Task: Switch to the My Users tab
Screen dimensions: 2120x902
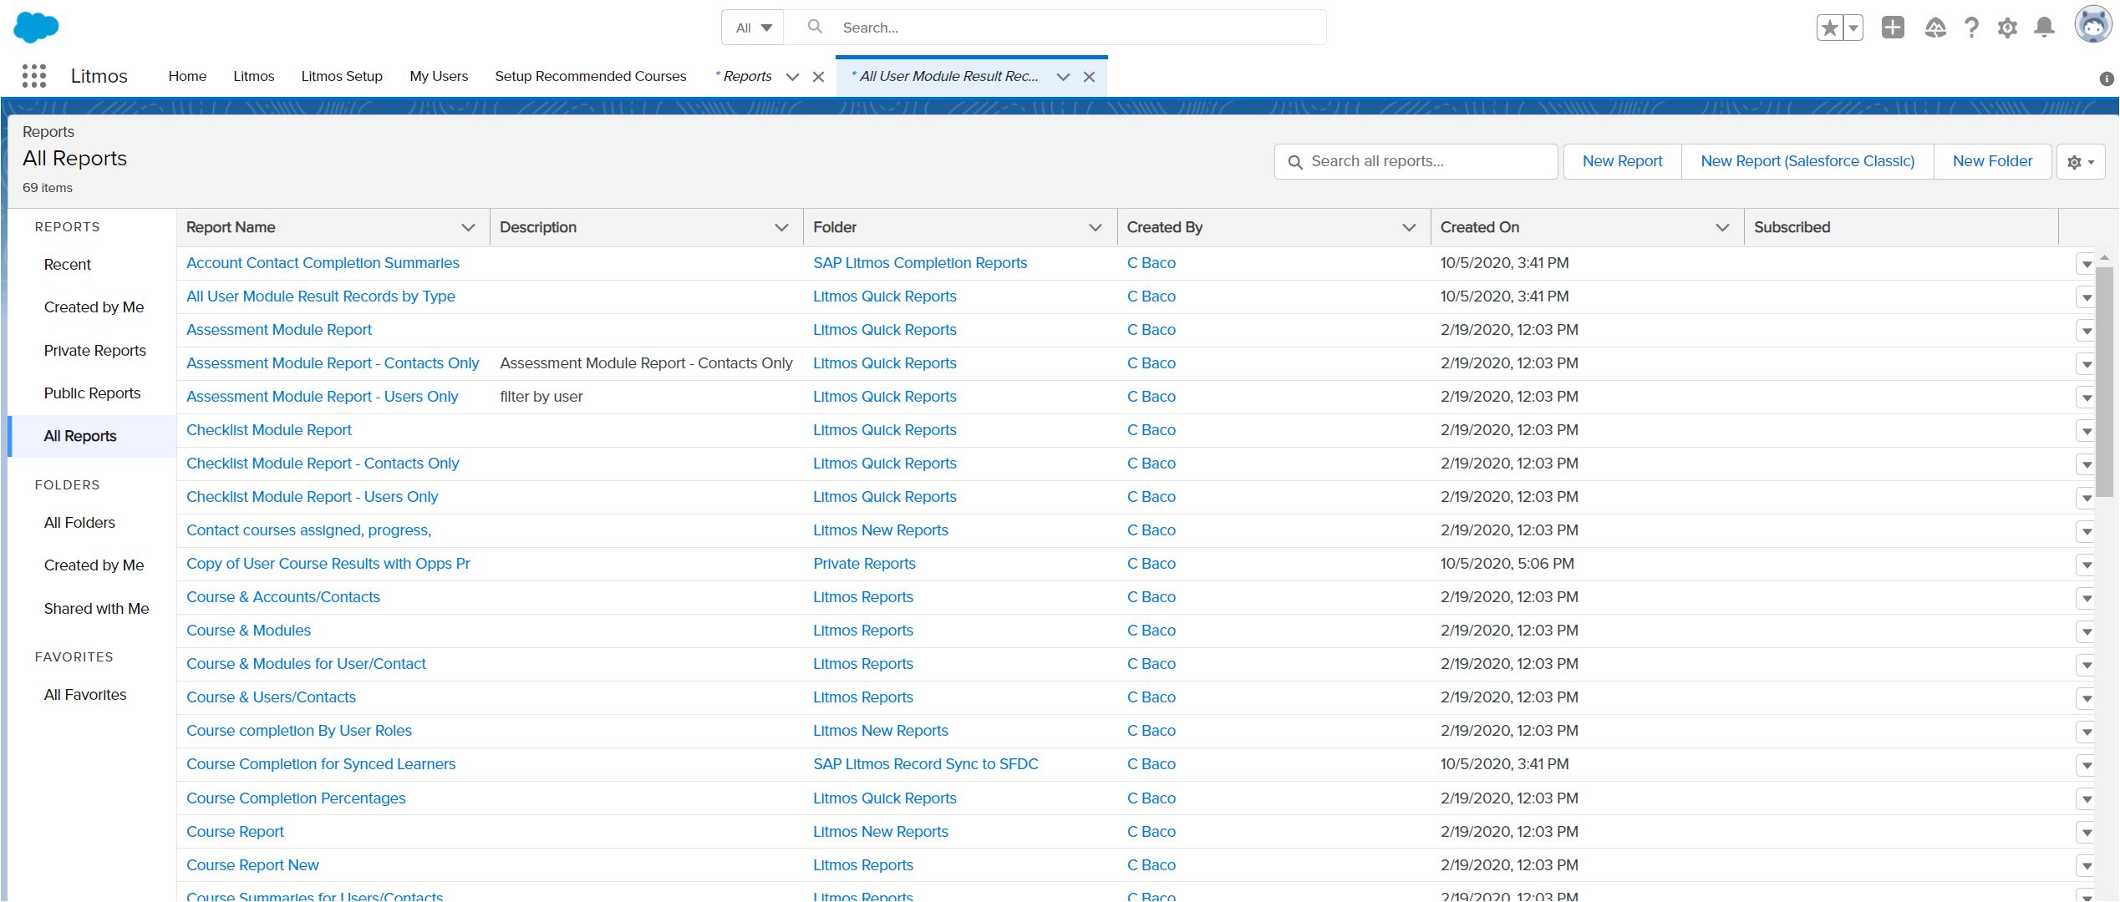Action: tap(439, 76)
